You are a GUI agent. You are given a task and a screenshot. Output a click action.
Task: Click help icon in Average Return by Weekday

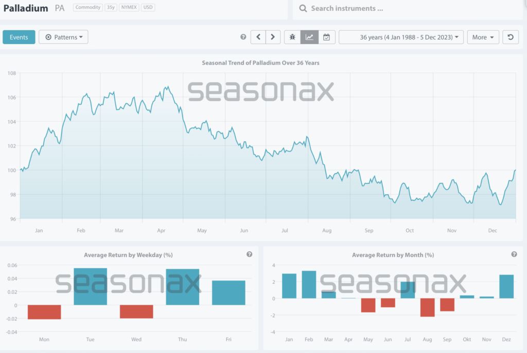249,254
